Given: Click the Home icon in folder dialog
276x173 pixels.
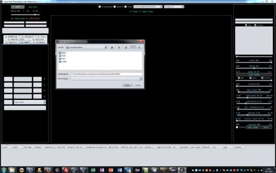Looking at the screenshot, I should point(119,48).
